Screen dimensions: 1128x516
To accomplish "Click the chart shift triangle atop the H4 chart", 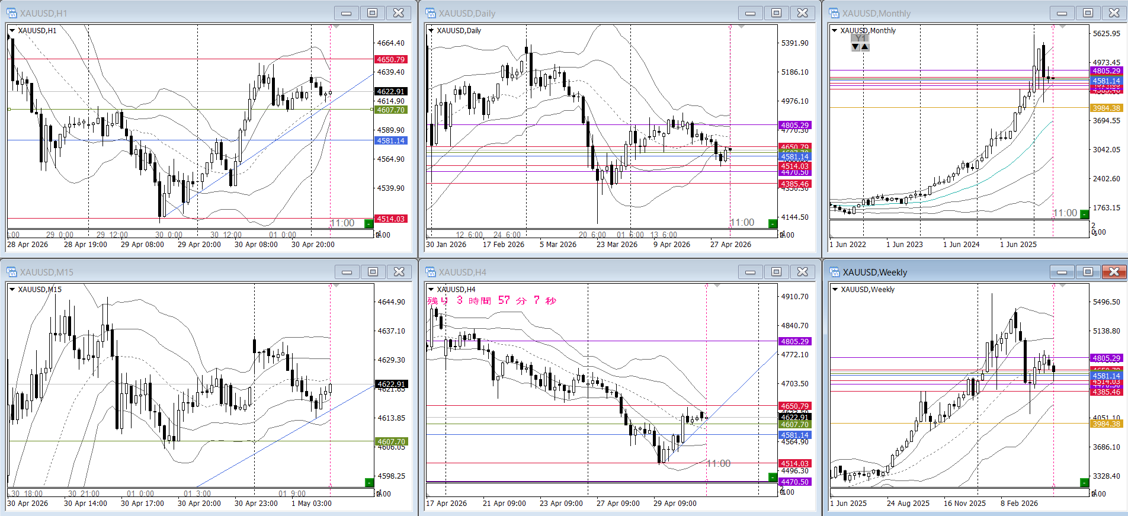I will 717,286.
